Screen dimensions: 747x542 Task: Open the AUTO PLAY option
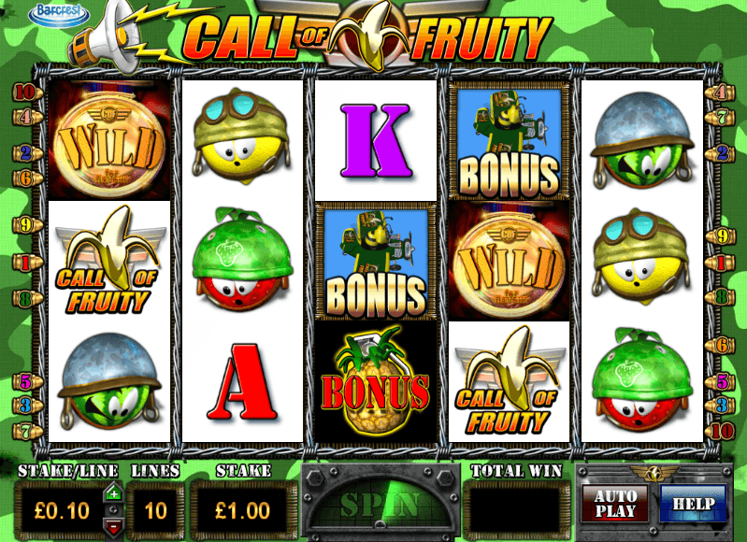[x=615, y=504]
